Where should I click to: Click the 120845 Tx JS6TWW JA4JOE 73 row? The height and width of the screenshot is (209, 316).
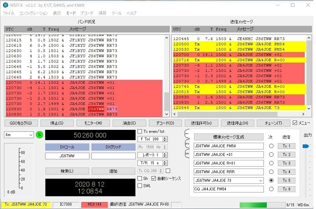[240, 108]
